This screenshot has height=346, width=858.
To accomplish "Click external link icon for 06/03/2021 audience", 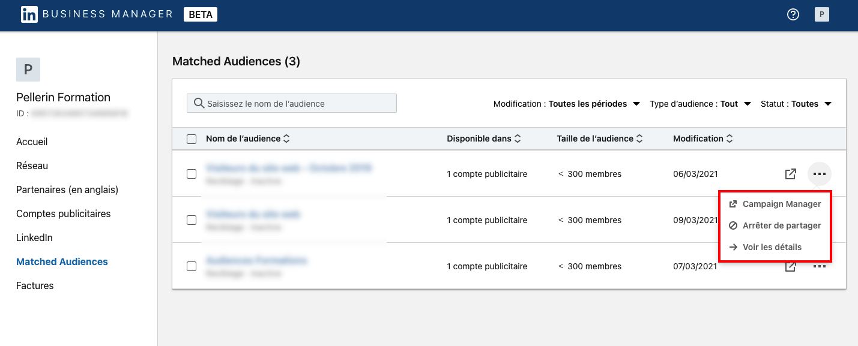I will (x=791, y=174).
